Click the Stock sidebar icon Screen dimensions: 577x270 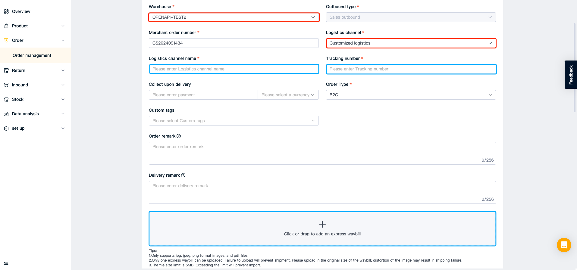coord(6,99)
